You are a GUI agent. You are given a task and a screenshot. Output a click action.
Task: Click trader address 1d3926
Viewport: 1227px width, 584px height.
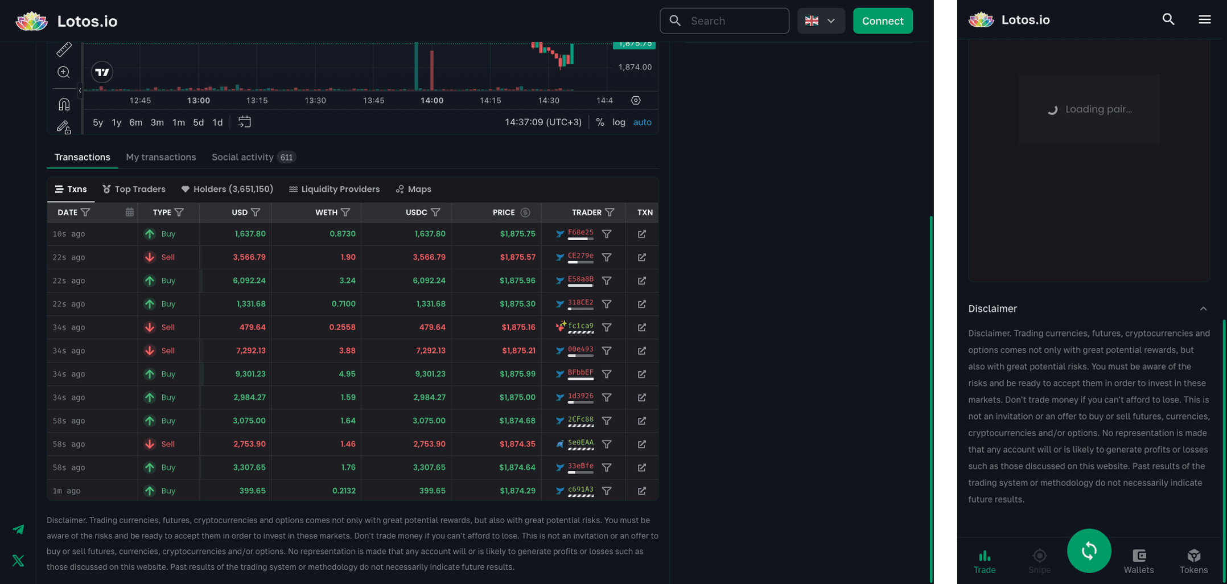pos(580,396)
